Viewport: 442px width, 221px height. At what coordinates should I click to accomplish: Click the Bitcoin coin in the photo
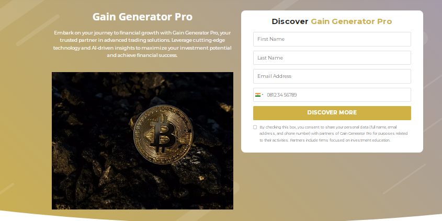point(164,134)
